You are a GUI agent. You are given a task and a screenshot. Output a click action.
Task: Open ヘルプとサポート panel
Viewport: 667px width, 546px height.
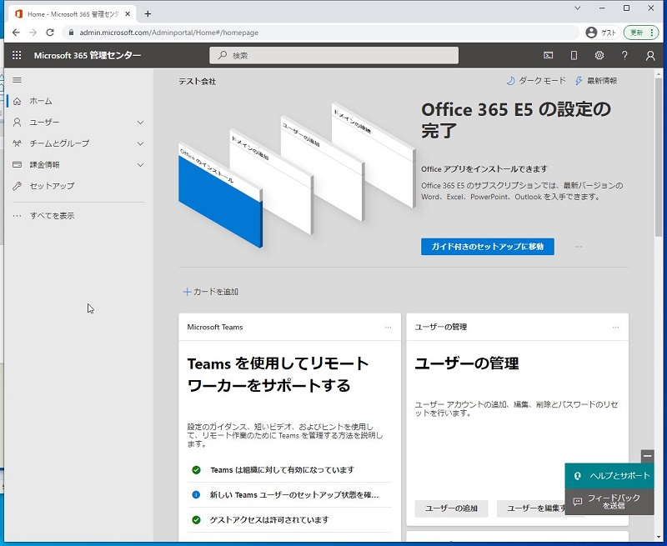609,476
